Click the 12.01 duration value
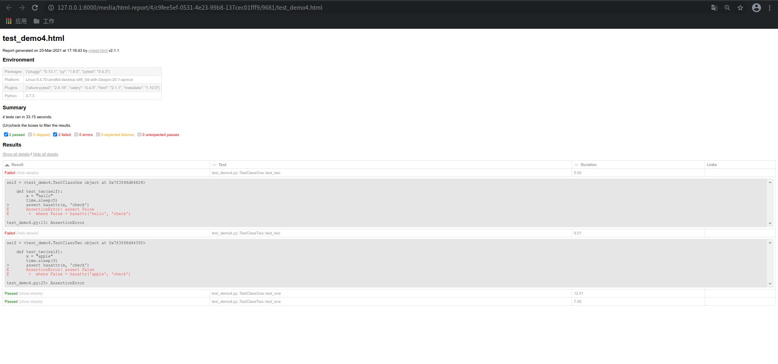Image resolution: width=778 pixels, height=364 pixels. pos(579,294)
